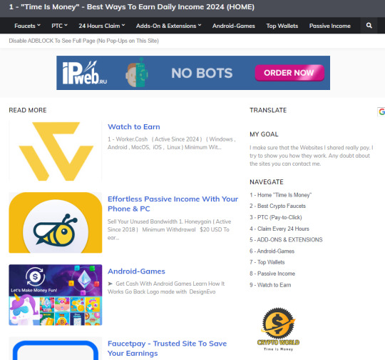
Task: Click the ORDER NOW banner button
Action: click(x=289, y=73)
